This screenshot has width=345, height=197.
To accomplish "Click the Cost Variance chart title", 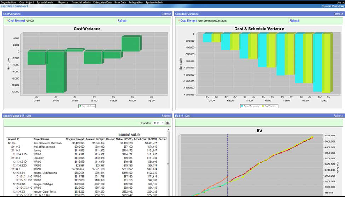I will click(87, 29).
